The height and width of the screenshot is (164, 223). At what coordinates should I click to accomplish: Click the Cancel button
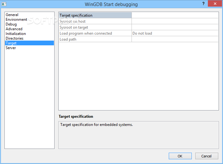[x=207, y=156]
